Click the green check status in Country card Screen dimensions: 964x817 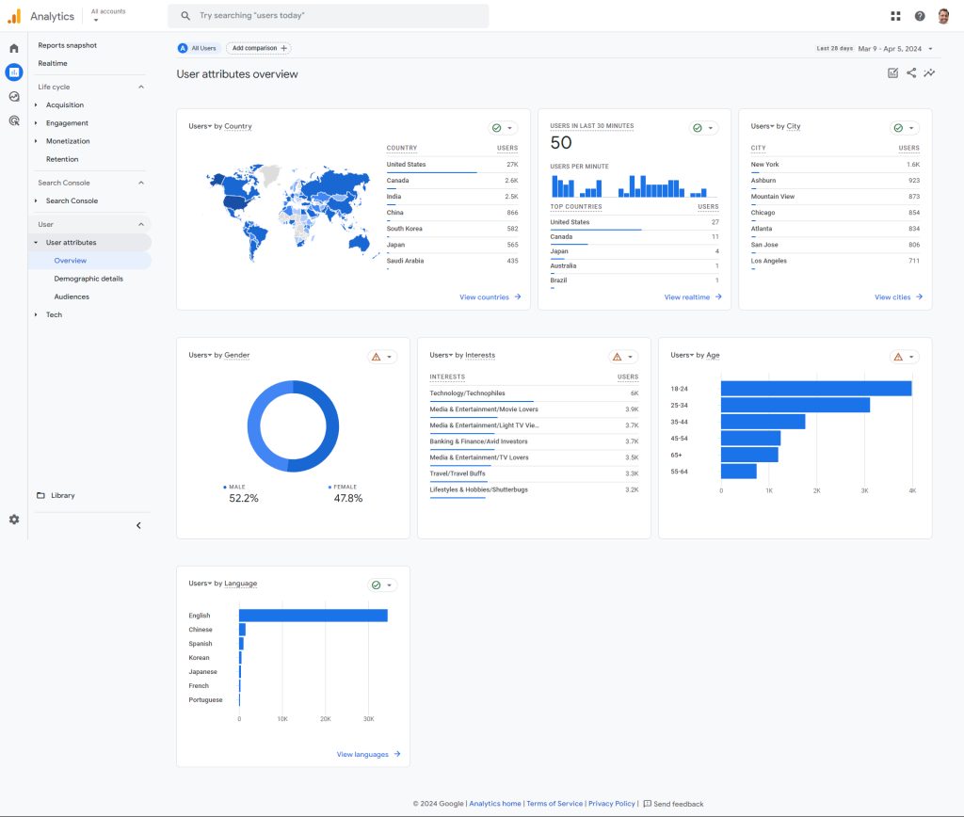coord(497,128)
